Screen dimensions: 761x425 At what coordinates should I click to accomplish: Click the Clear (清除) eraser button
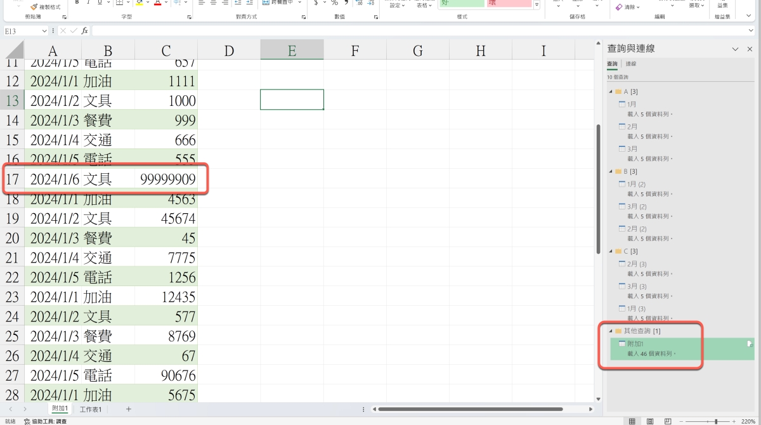(627, 7)
